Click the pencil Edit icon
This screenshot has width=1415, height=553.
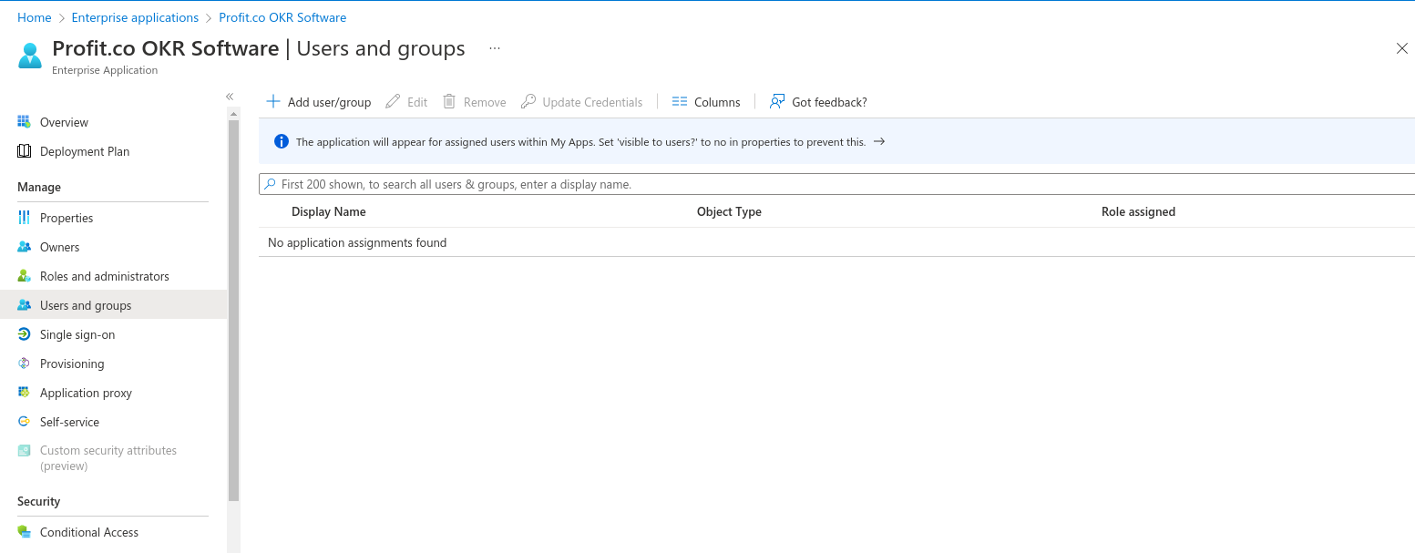pos(393,101)
